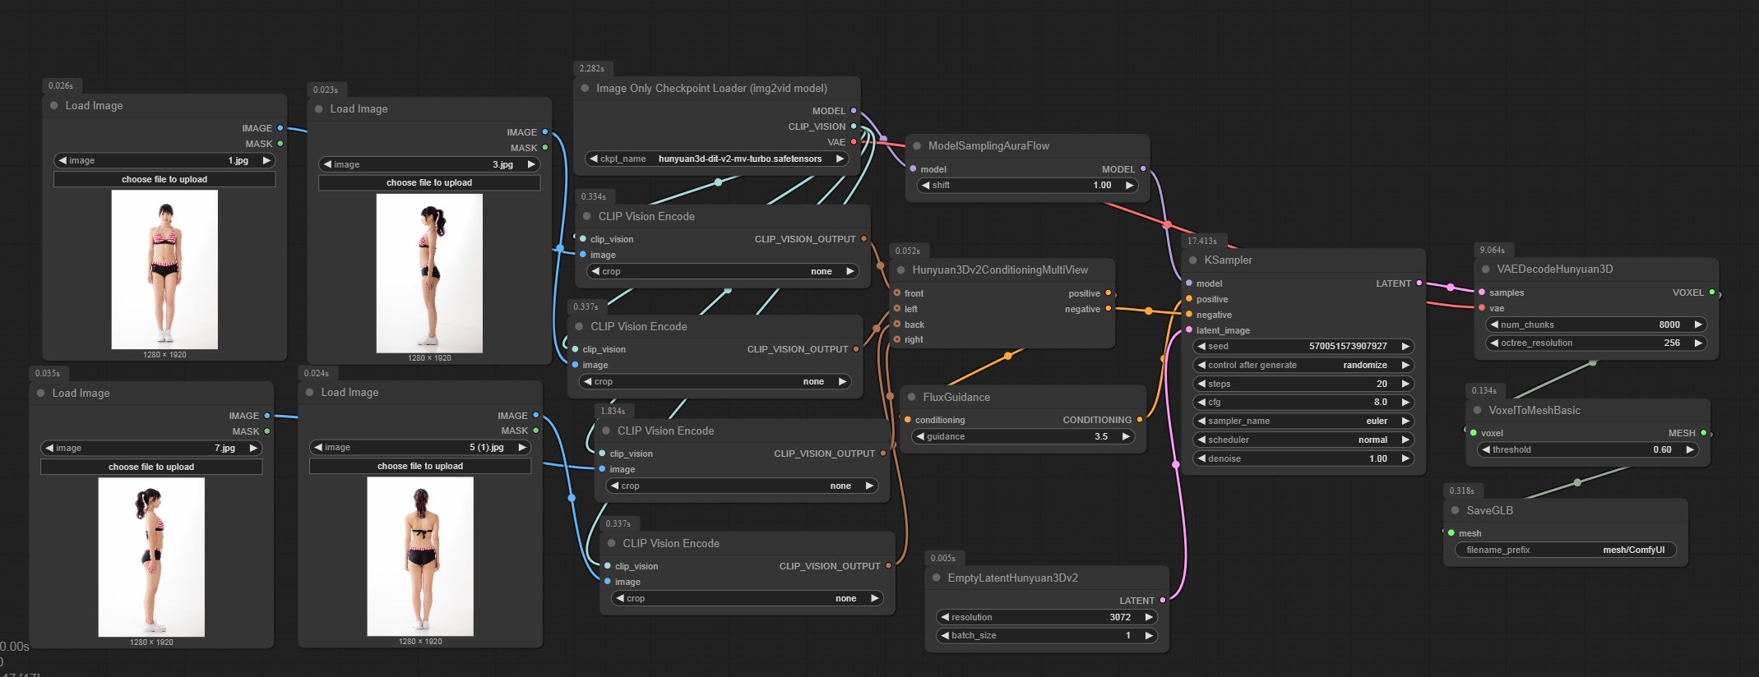The image size is (1759, 677).
Task: Click the seed value field in KSampler
Action: click(x=1303, y=347)
